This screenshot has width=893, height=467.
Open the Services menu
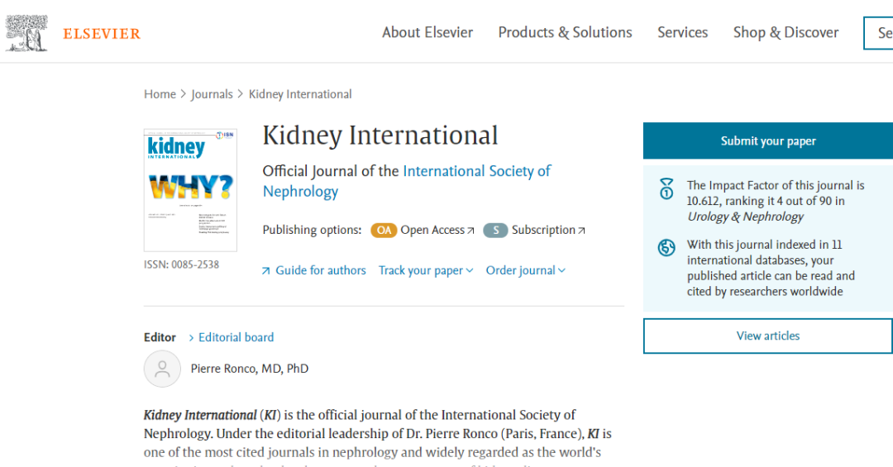(682, 32)
